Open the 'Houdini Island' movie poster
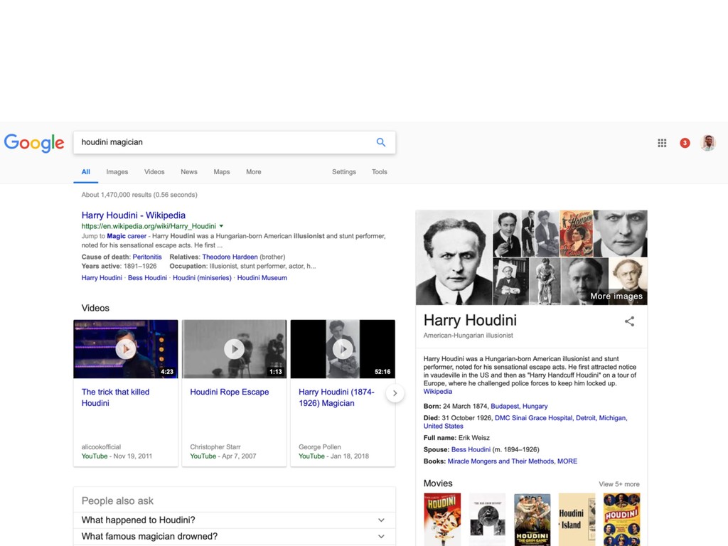The height and width of the screenshot is (546, 728). point(577,519)
